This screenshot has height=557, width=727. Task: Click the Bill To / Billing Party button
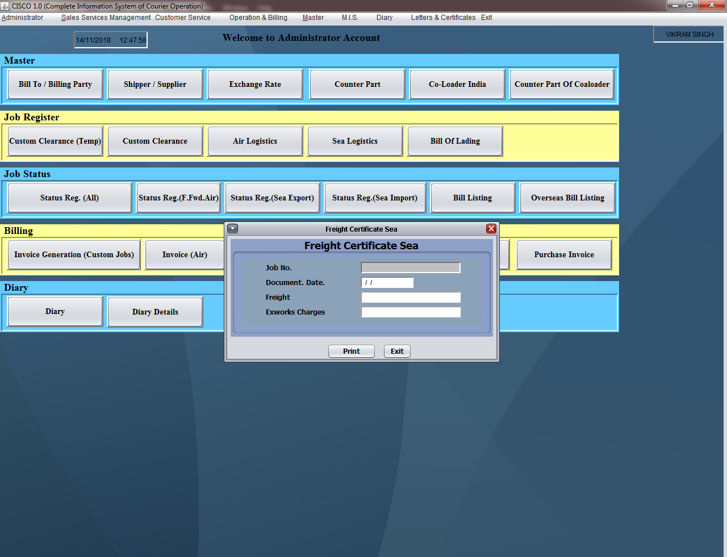[x=55, y=84]
